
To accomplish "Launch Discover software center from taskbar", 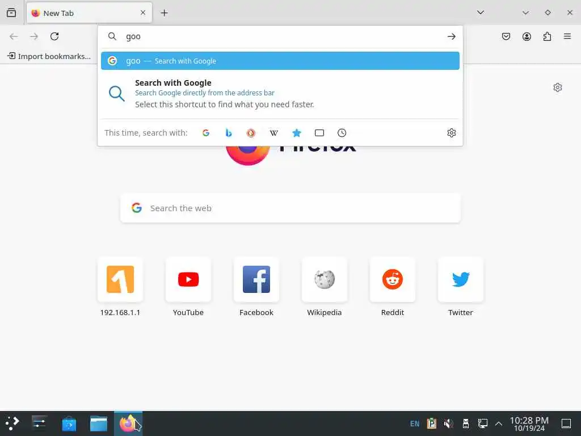I will pyautogui.click(x=69, y=424).
